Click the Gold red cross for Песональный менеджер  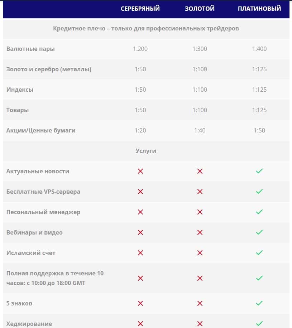click(x=200, y=212)
